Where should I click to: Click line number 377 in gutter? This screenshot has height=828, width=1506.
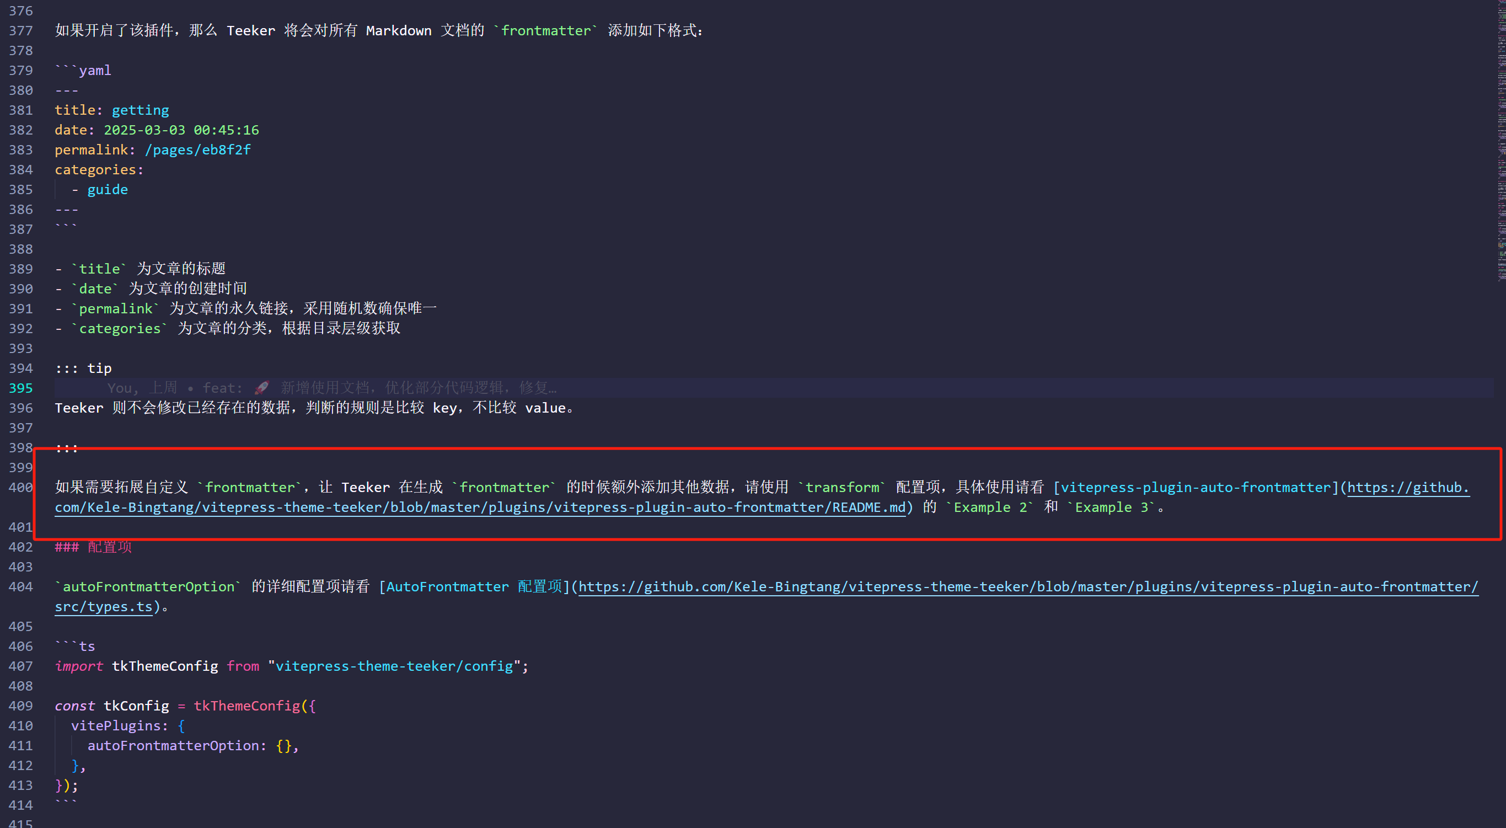point(20,30)
